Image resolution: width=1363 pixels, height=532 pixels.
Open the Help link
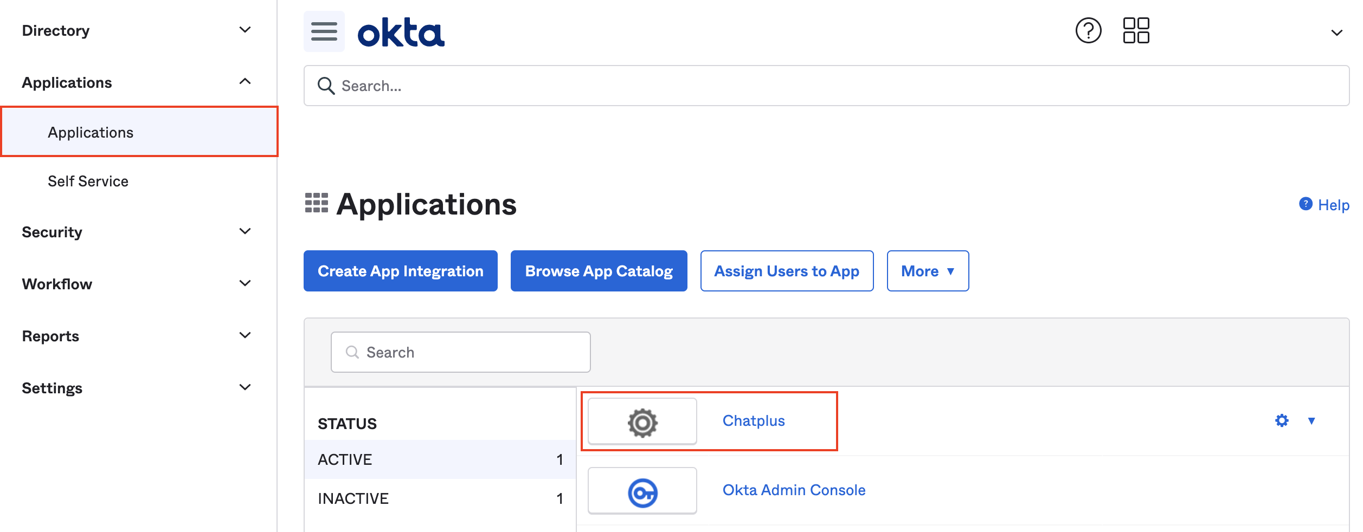pyautogui.click(x=1334, y=205)
